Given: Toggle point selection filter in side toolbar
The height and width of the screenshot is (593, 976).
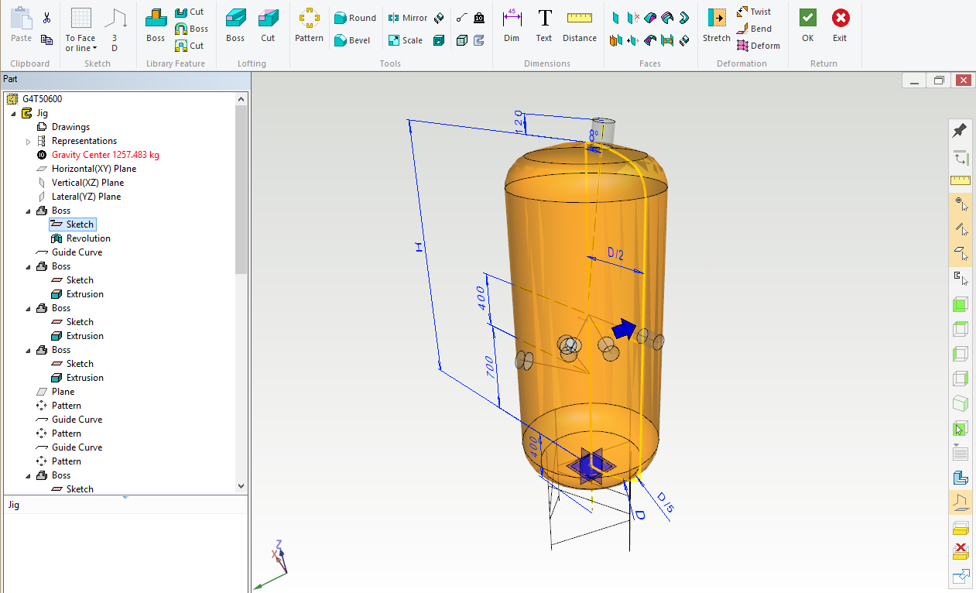Looking at the screenshot, I should (960, 204).
